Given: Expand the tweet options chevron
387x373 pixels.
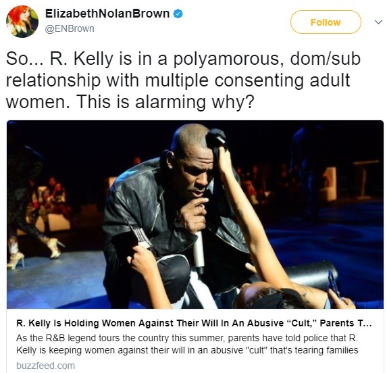Looking at the screenshot, I should [x=378, y=22].
